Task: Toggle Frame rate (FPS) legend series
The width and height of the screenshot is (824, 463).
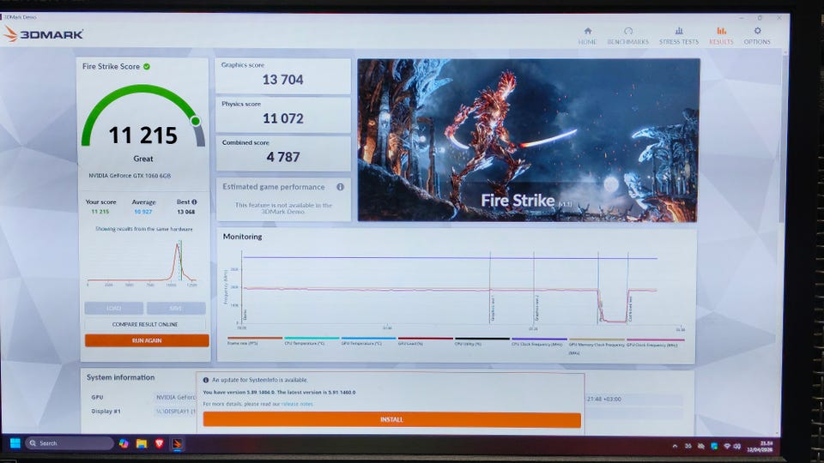Action: click(x=254, y=340)
